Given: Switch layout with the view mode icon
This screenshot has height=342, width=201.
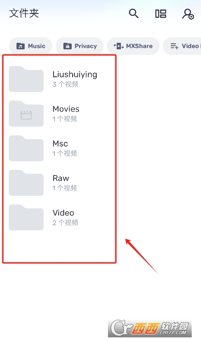Looking at the screenshot, I should point(161,14).
